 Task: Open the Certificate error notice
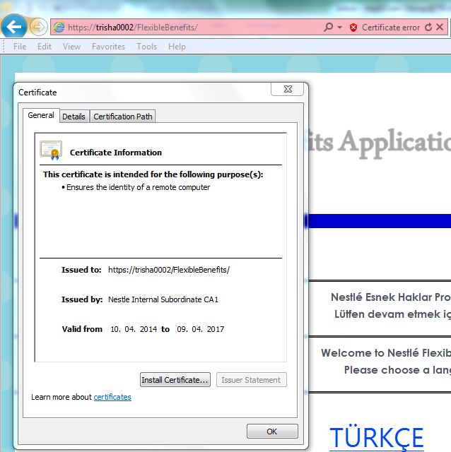click(391, 28)
